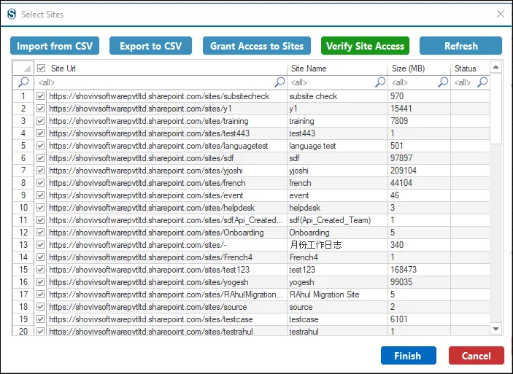Click size value 209104
The image size is (513, 374).
click(x=403, y=171)
